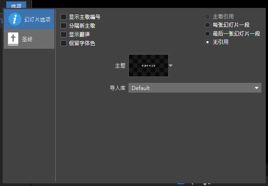Click the 显示翻译 label text

pos(79,34)
